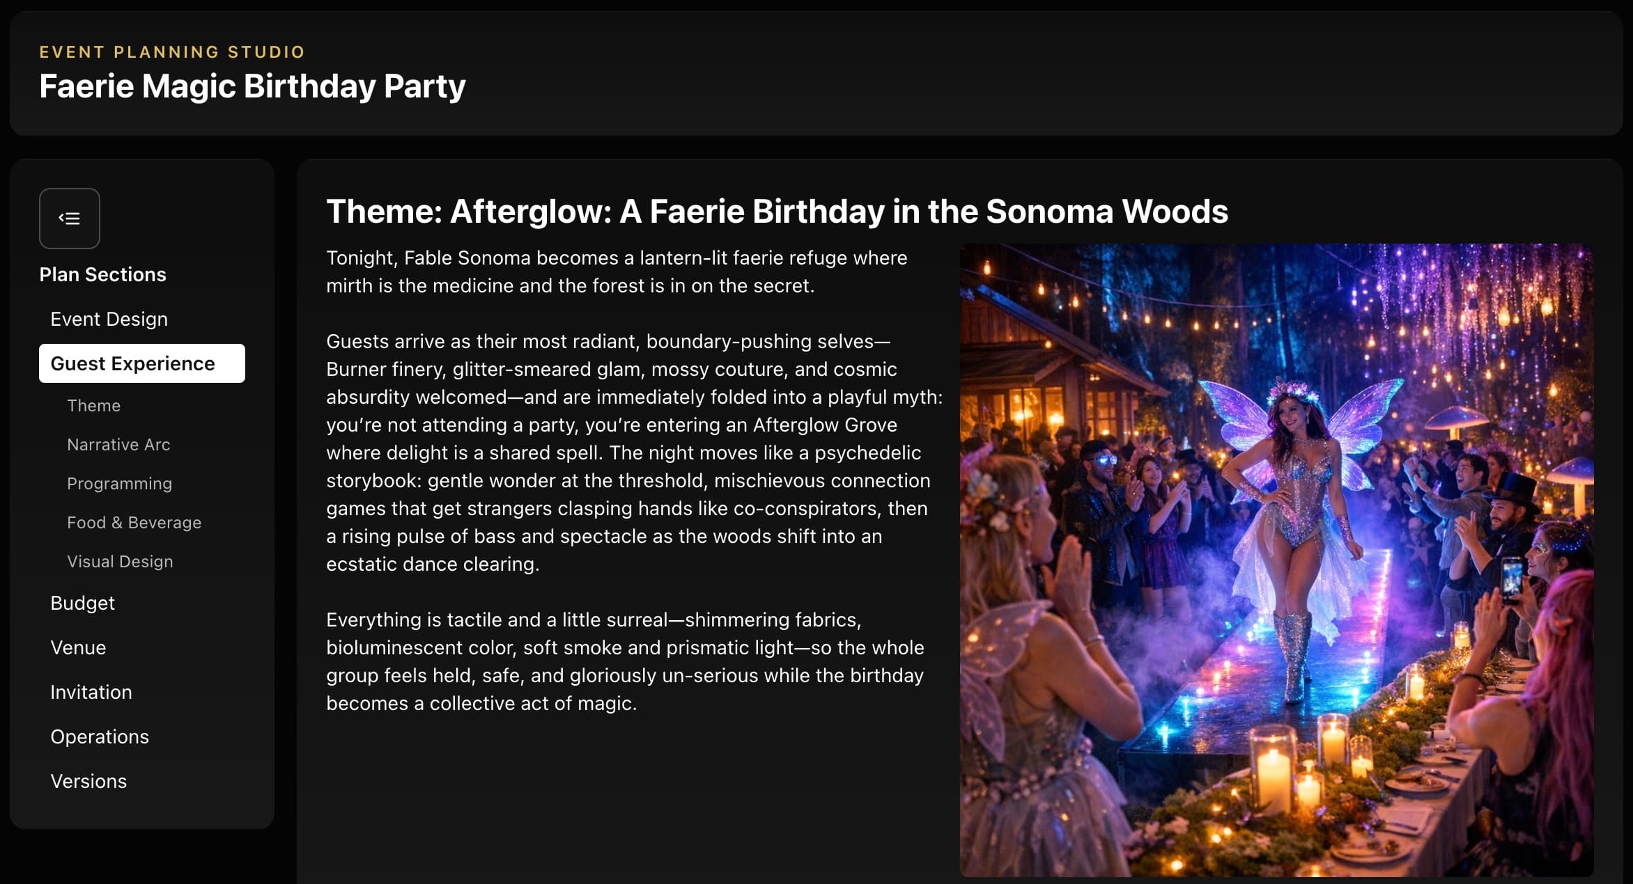Open the Theme subsection
Image resolution: width=1633 pixels, height=884 pixels.
(93, 405)
